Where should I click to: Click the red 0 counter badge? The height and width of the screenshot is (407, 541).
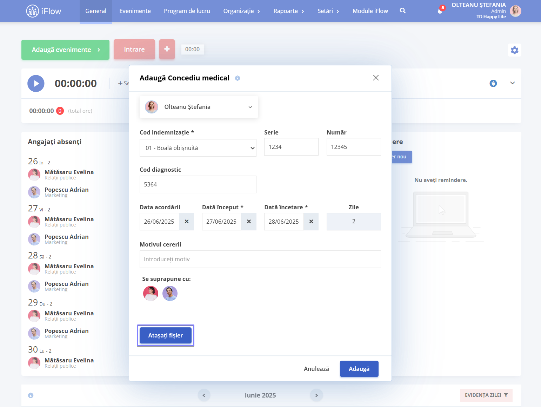tap(60, 111)
